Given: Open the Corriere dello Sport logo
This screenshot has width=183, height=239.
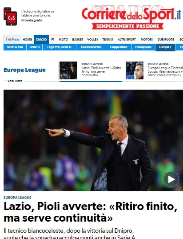Looking at the screenshot, I should tap(131, 17).
